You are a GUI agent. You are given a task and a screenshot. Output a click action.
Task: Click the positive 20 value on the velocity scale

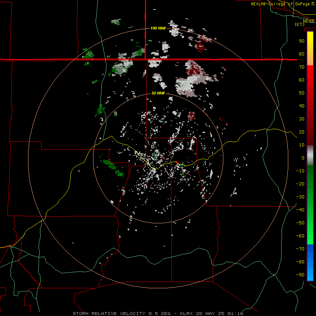click(302, 132)
